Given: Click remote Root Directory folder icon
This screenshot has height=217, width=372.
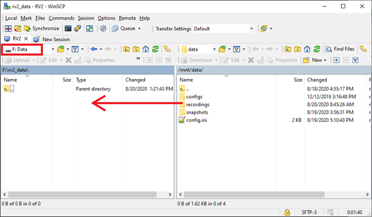Looking at the screenshot, I should [x=297, y=49].
